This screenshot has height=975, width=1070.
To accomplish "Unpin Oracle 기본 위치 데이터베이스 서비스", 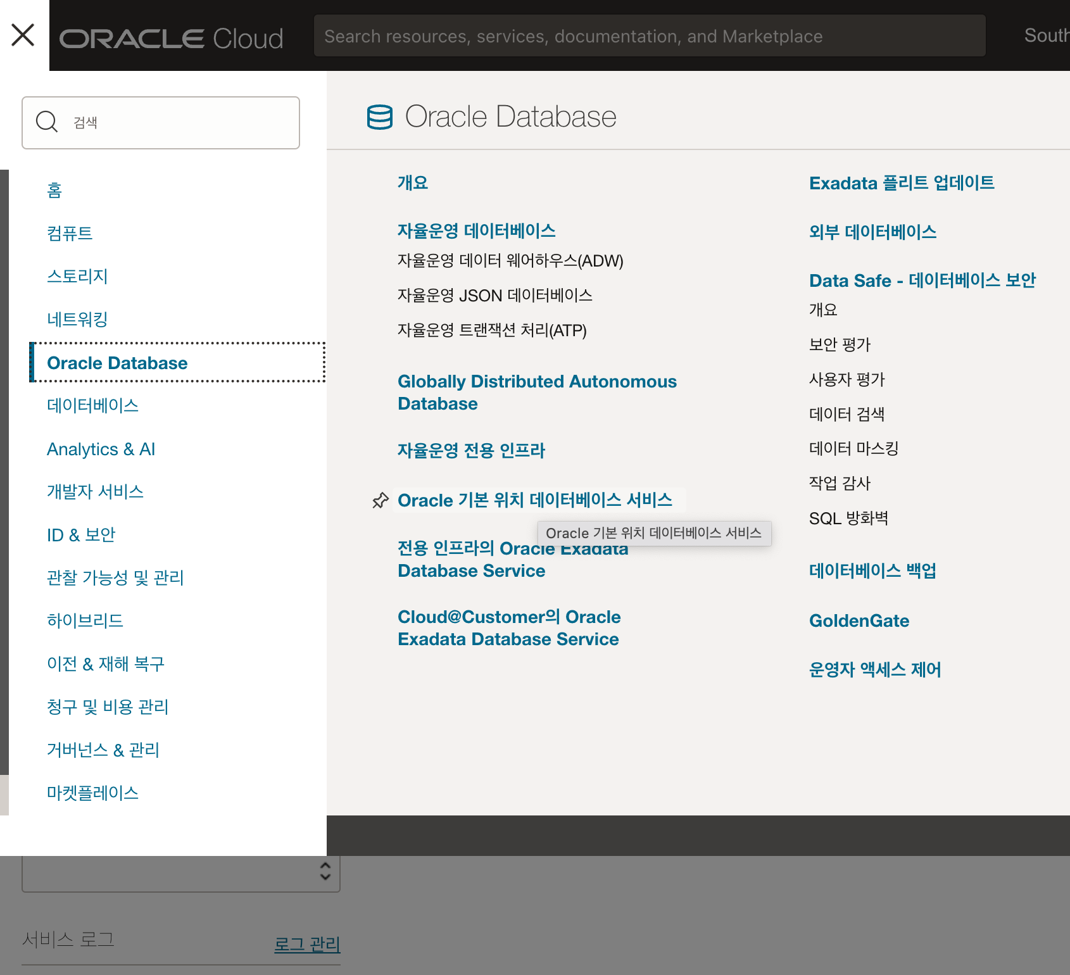I will pyautogui.click(x=381, y=500).
